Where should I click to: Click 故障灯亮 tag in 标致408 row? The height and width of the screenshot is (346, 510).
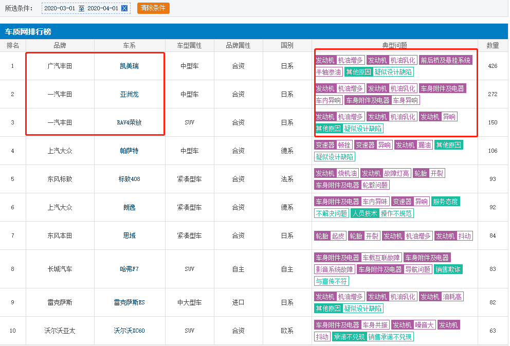point(396,173)
